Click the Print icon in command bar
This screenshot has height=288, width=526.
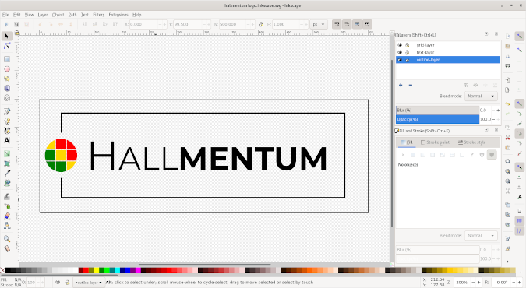[x=507, y=66]
